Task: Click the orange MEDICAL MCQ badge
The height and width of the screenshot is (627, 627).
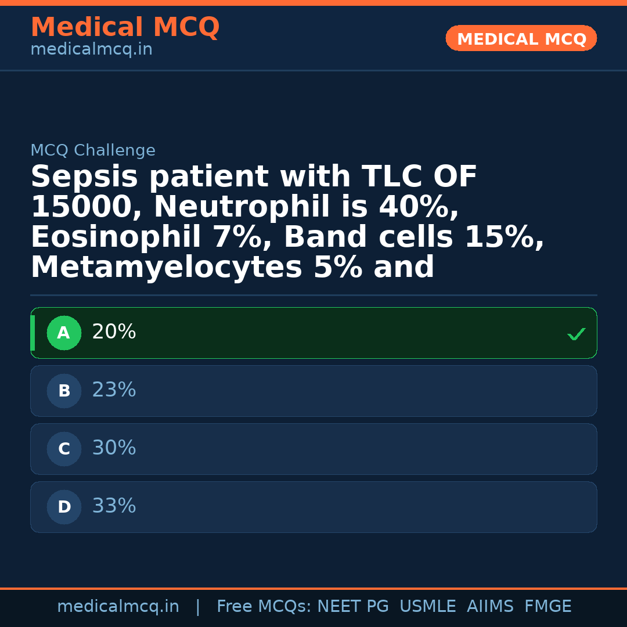Action: pyautogui.click(x=521, y=39)
